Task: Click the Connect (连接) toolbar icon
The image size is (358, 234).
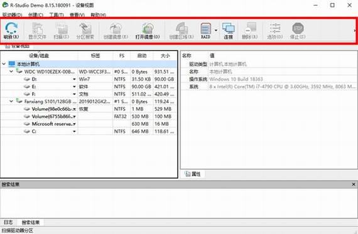Action: point(229,30)
